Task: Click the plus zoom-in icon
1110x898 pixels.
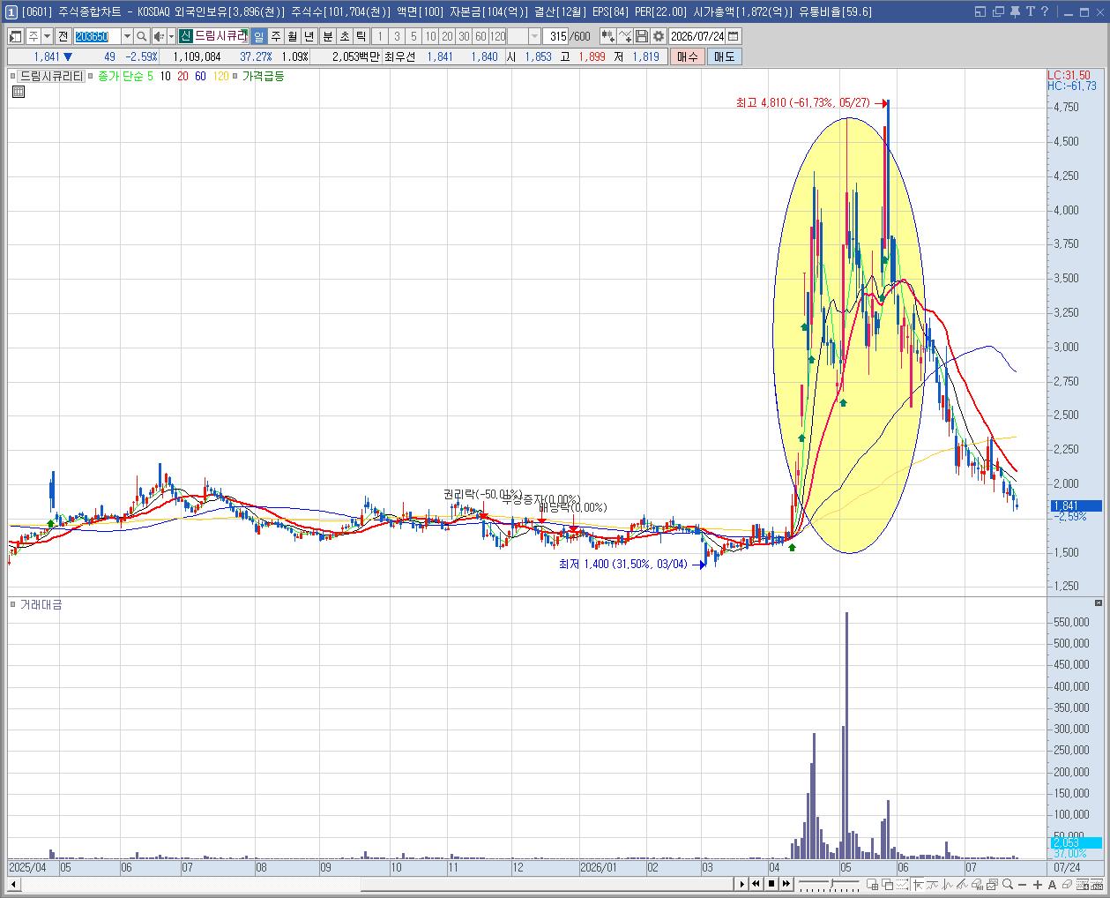Action: click(1038, 884)
